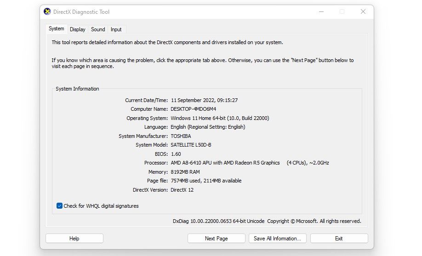Click the 'Page file:' label
The width and height of the screenshot is (422, 256).
(157, 181)
